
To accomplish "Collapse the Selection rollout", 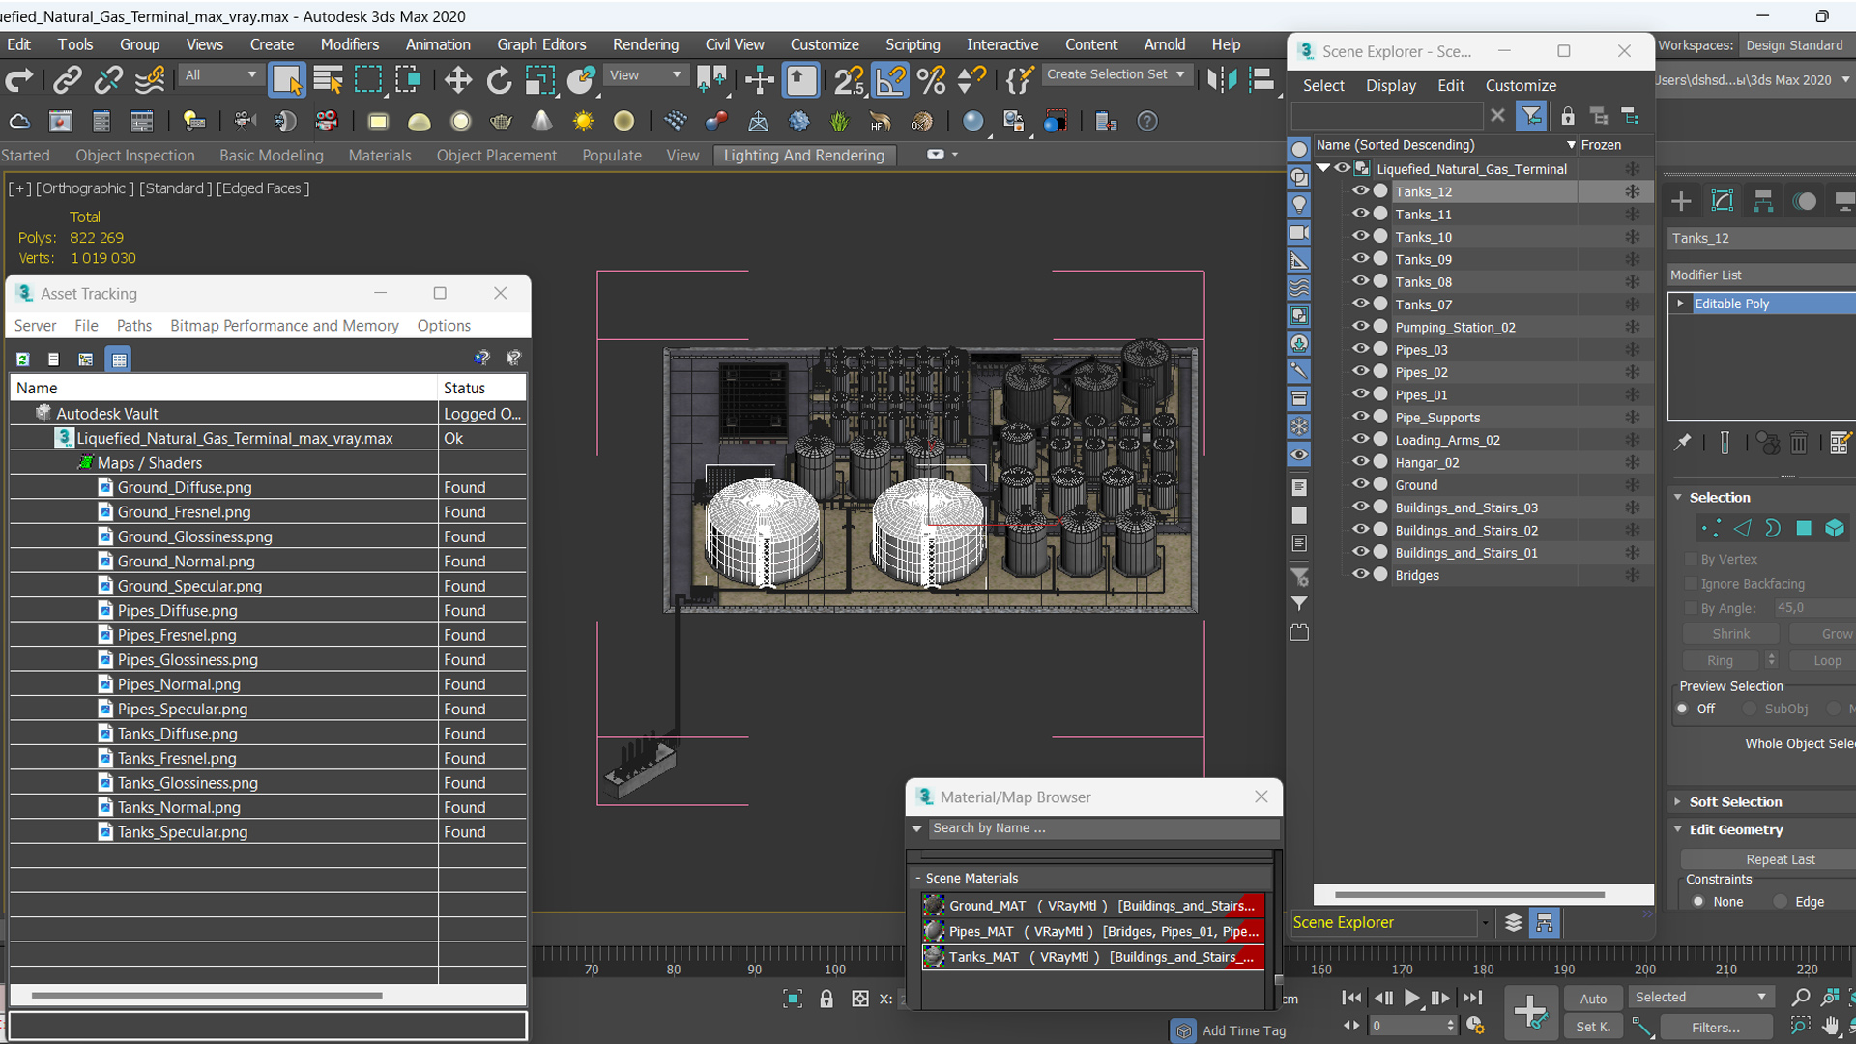I will click(1678, 498).
